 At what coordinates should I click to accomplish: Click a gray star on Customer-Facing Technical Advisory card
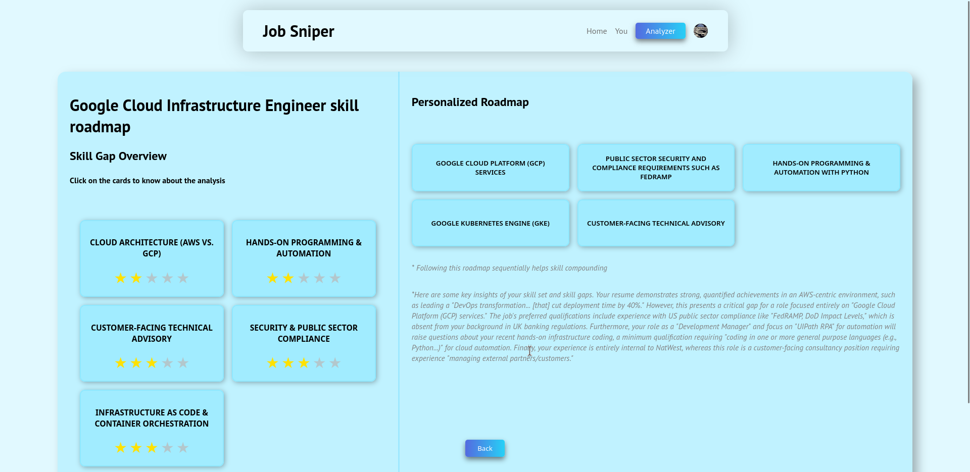pos(167,362)
